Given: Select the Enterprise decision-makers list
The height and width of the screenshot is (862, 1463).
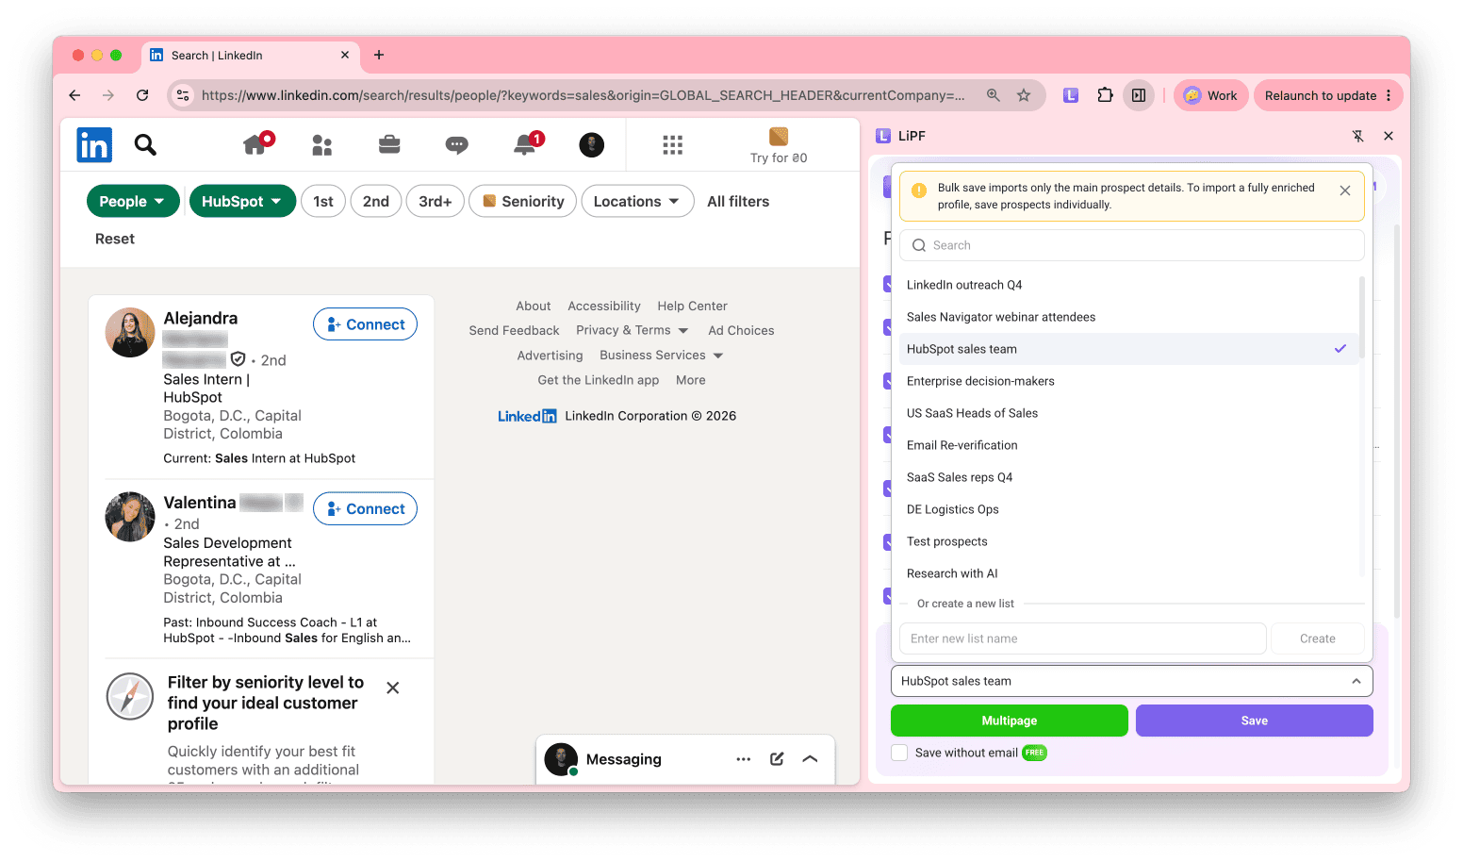Looking at the screenshot, I should pyautogui.click(x=1129, y=381).
